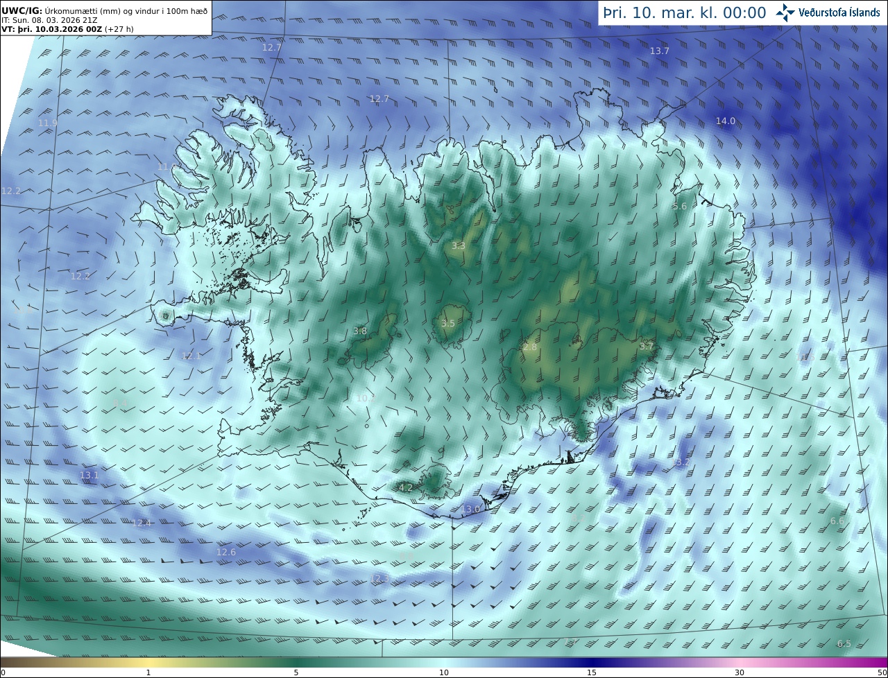Screen dimensions: 888x678
Task: Click the 3.5 value on the glacier
Action: pyautogui.click(x=447, y=324)
